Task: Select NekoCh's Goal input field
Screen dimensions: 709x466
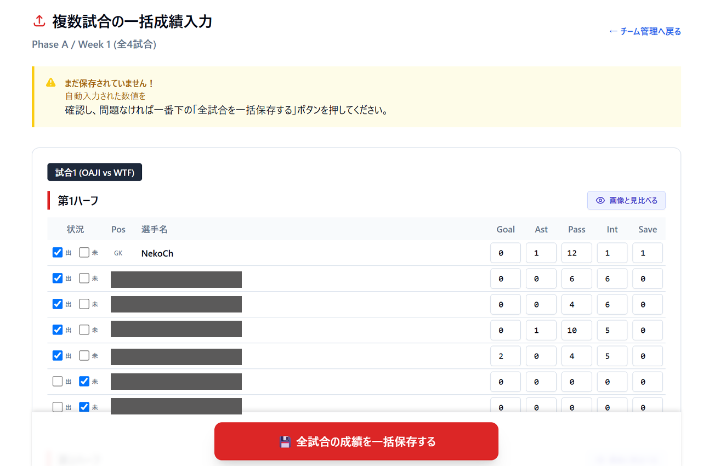Action: (506, 253)
